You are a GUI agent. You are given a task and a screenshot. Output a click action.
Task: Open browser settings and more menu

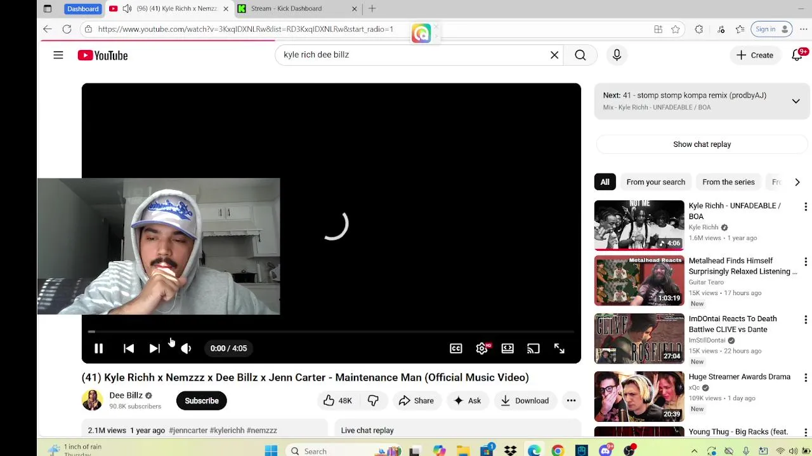pyautogui.click(x=803, y=29)
